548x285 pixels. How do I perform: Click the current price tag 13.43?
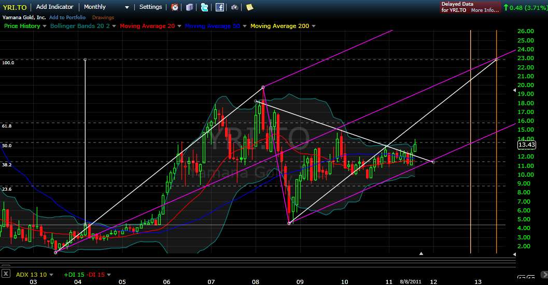tap(527, 145)
